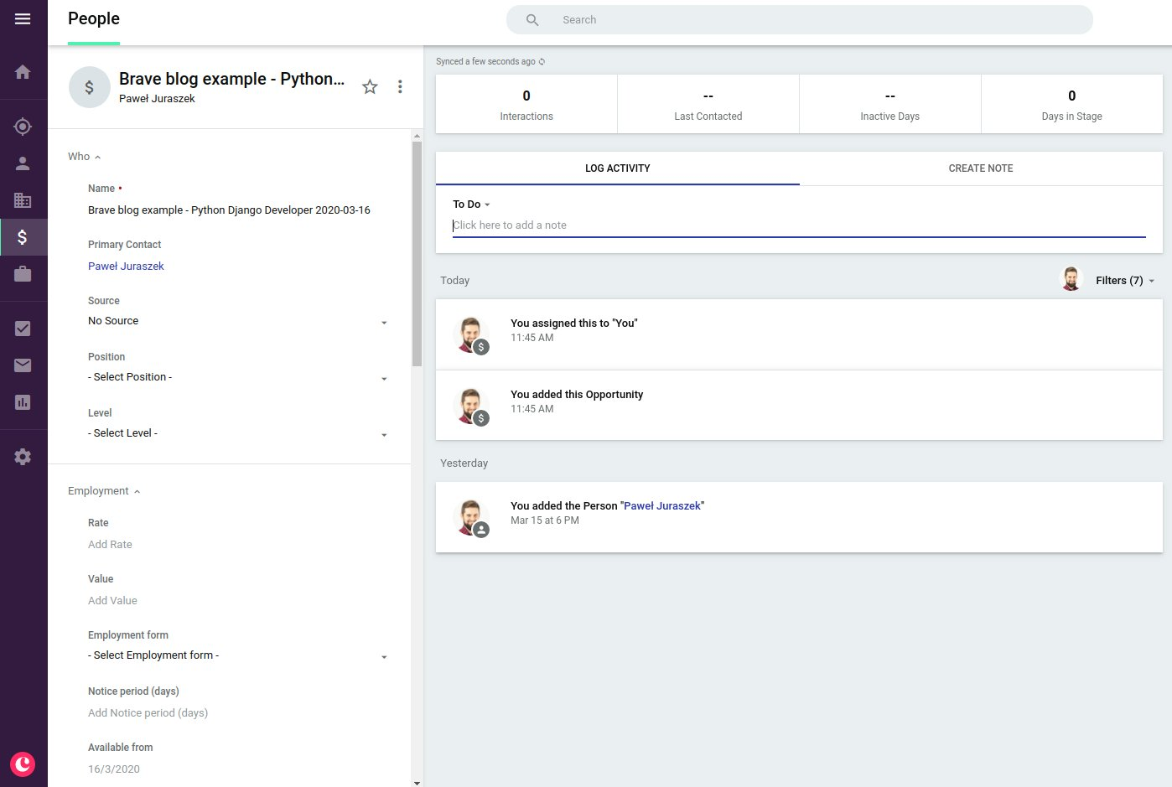Open the hamburger menu
Viewport: 1172px width, 787px height.
pyautogui.click(x=23, y=18)
